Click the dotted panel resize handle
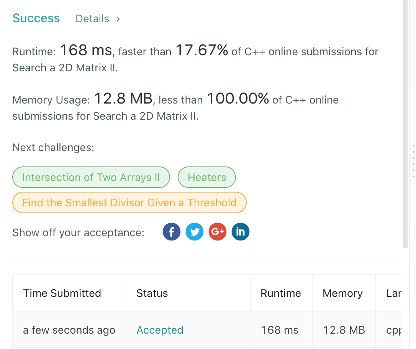416x349 pixels. [414, 160]
